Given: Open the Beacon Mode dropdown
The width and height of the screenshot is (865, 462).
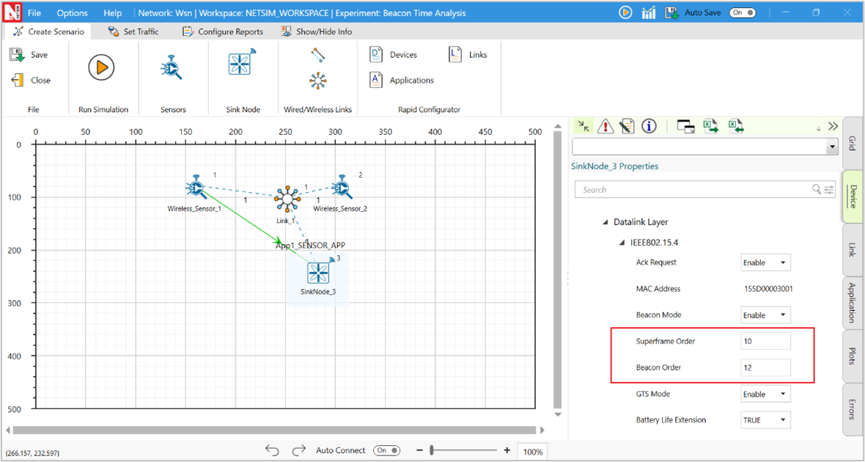Looking at the screenshot, I should (765, 315).
